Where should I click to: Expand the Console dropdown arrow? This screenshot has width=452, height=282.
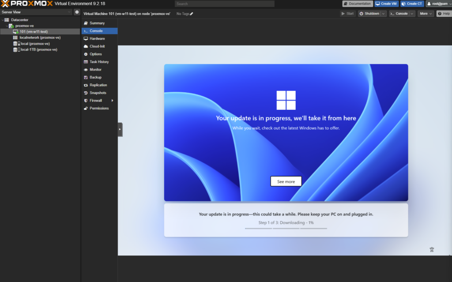(x=412, y=14)
